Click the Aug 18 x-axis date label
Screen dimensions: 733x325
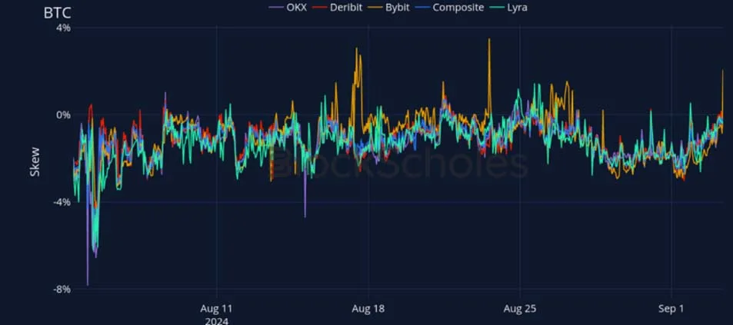368,309
